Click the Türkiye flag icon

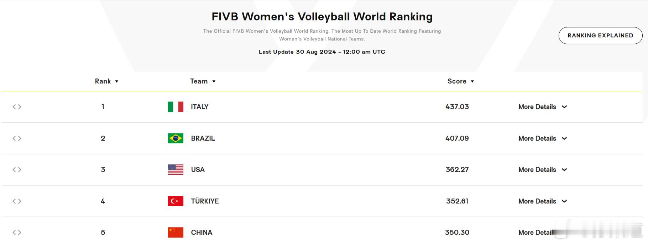[x=176, y=201]
